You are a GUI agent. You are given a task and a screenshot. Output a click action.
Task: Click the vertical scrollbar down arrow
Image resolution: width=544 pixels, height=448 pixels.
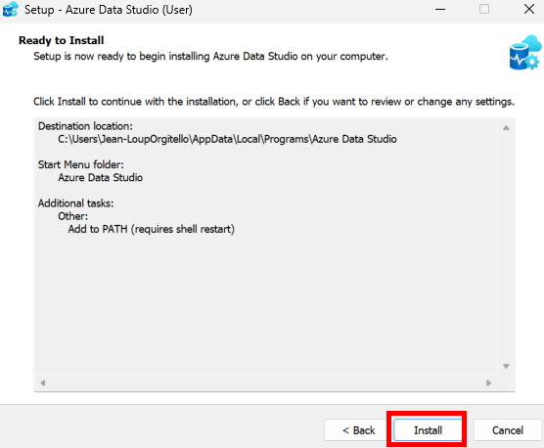(506, 366)
